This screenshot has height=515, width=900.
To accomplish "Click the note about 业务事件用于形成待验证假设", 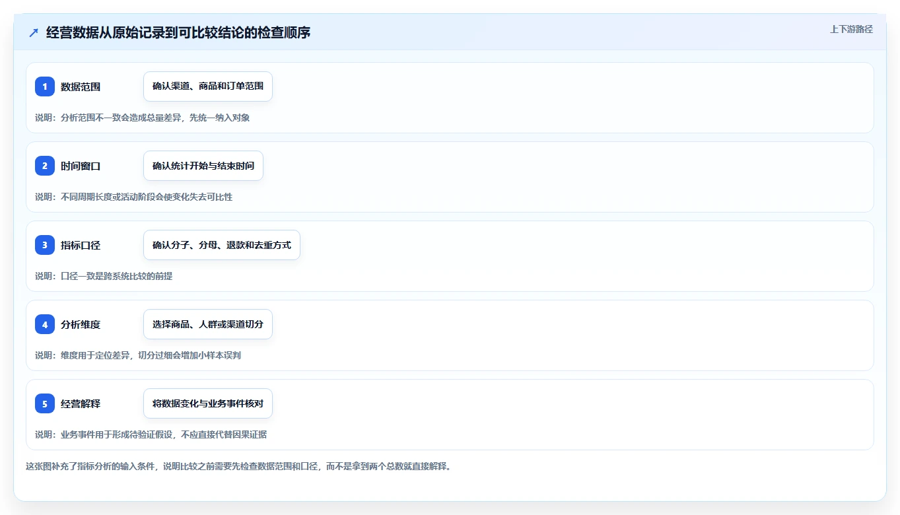I will [x=151, y=434].
